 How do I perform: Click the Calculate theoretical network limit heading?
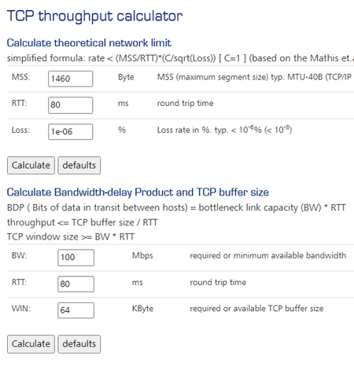click(89, 43)
